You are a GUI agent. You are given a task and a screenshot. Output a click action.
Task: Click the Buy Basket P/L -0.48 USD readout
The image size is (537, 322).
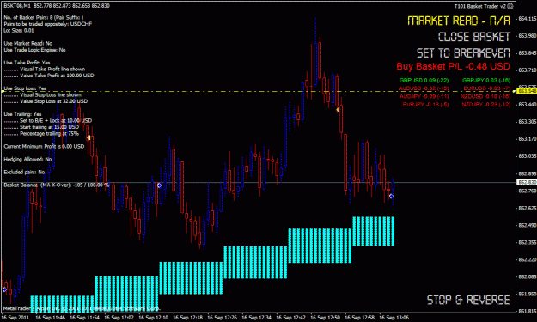(x=453, y=66)
